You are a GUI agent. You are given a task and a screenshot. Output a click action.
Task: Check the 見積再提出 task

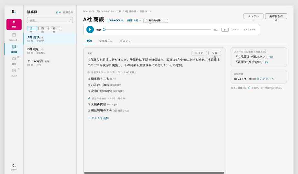tap(89, 104)
